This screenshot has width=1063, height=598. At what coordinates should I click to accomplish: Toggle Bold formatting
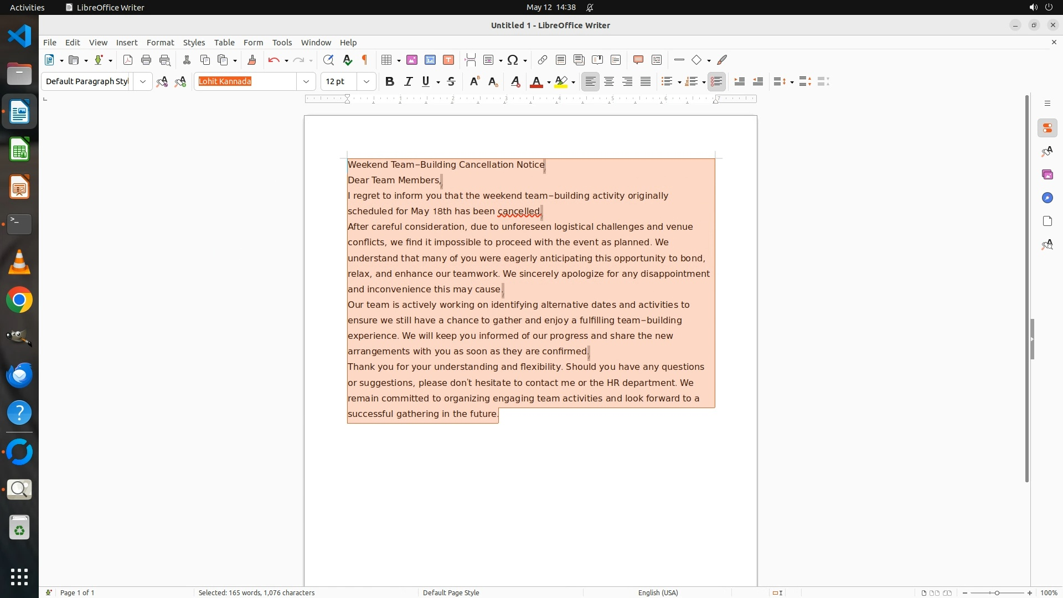point(390,81)
